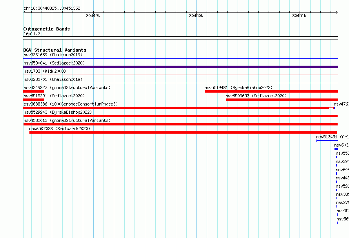The height and width of the screenshot is (238, 349).
Task: Click the red bar under nsv5529943
Action: [180, 116]
